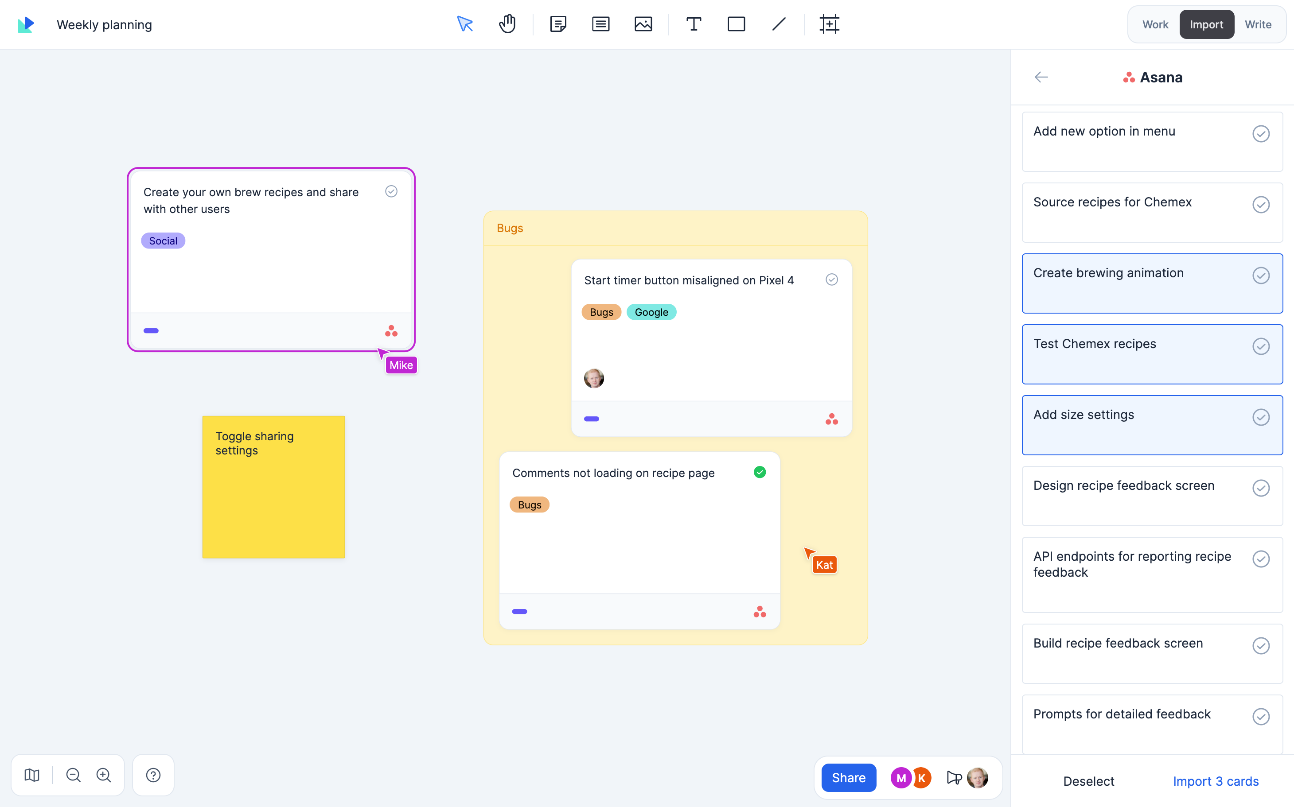Click assignee photo on Start timer card

pos(594,378)
